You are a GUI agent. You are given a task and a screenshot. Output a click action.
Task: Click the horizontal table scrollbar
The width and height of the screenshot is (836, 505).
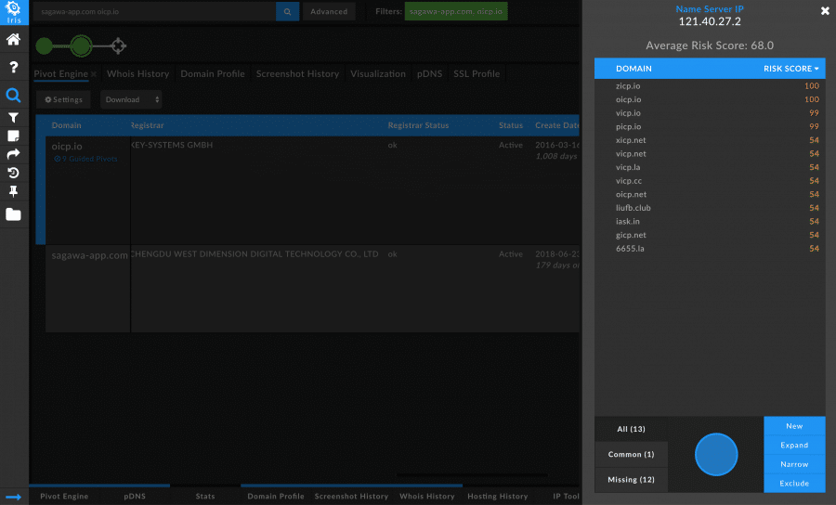coord(472,474)
